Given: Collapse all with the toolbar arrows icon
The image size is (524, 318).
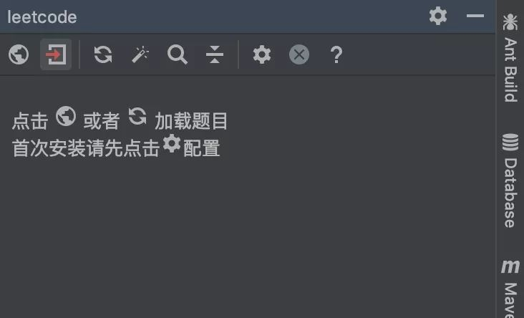Looking at the screenshot, I should pyautogui.click(x=215, y=54).
